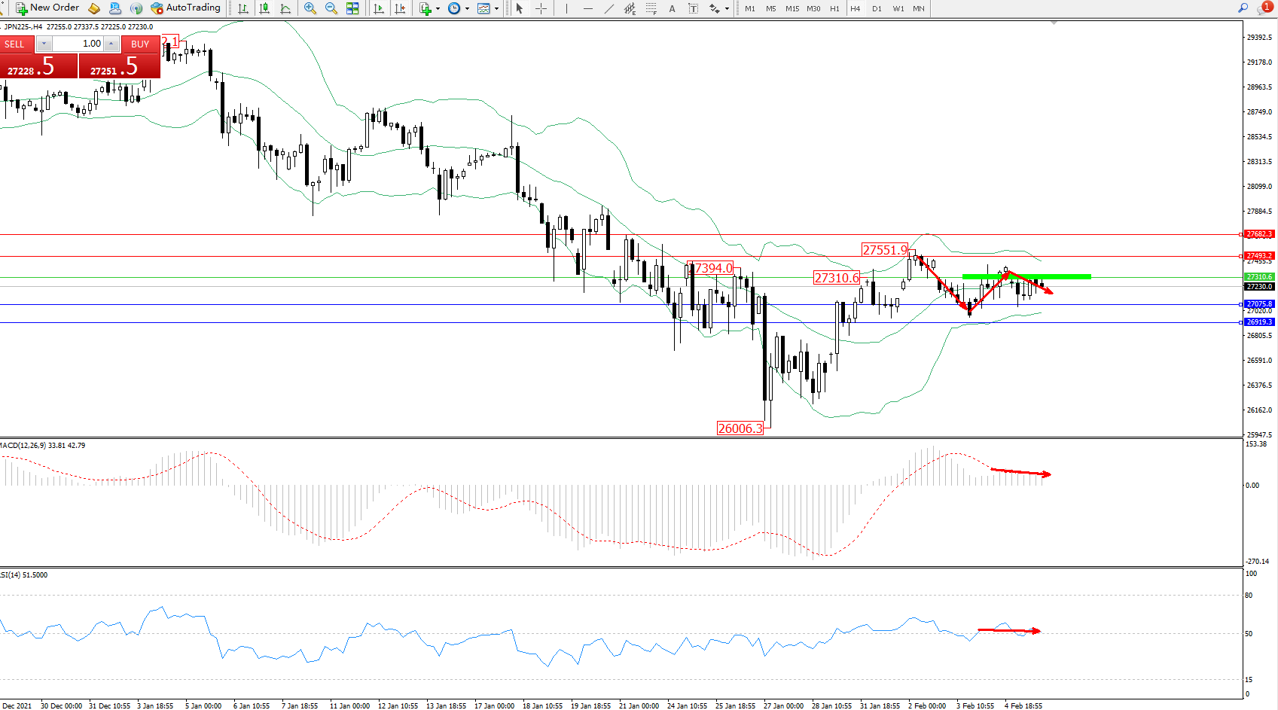Viewport: 1278px width, 710px height.
Task: Toggle chart auto scroll
Action: click(379, 8)
